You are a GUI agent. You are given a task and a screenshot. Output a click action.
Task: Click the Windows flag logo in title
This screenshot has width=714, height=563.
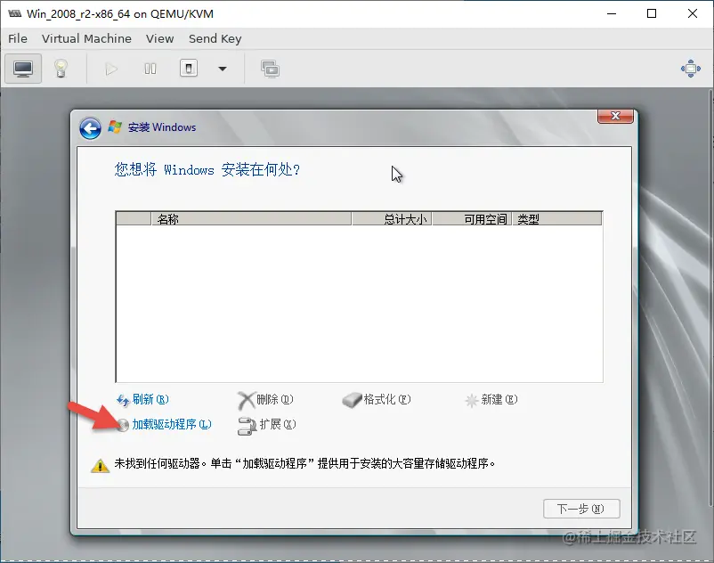click(115, 127)
